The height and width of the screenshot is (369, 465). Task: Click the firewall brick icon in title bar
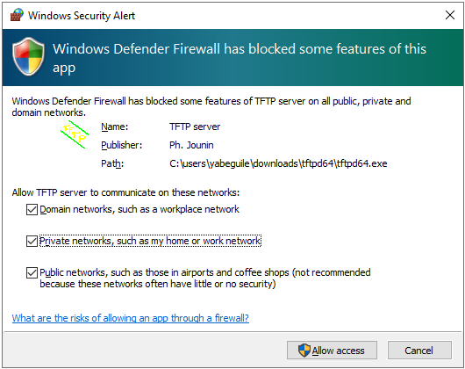click(17, 15)
